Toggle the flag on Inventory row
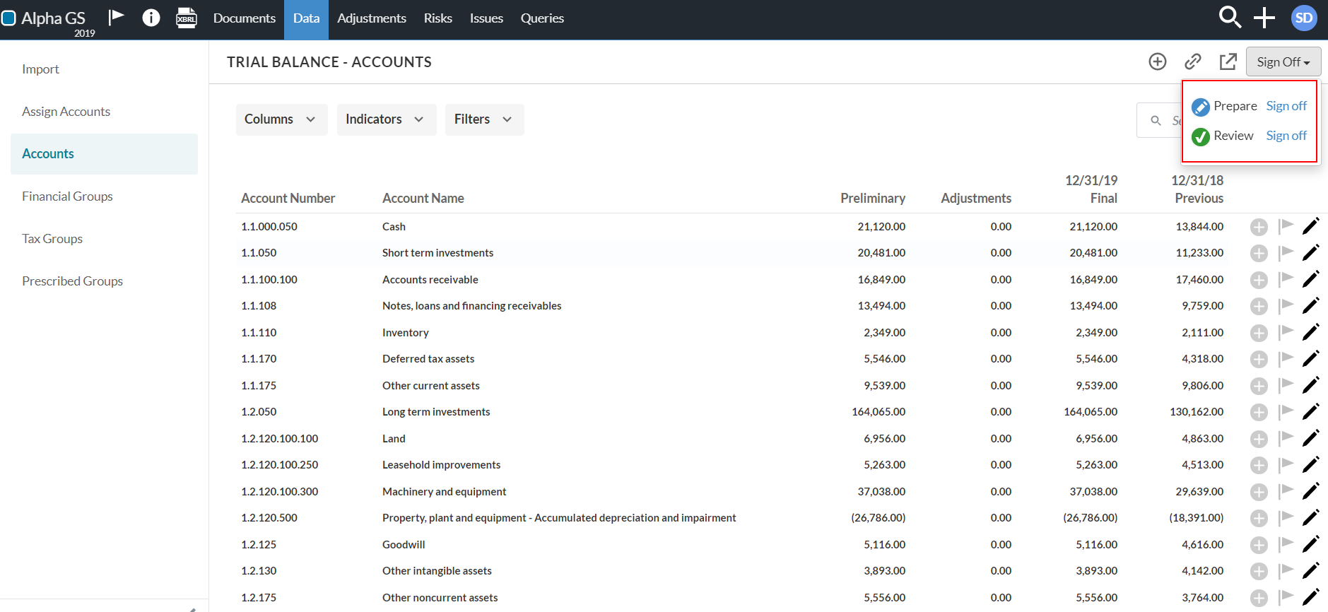 1286,331
